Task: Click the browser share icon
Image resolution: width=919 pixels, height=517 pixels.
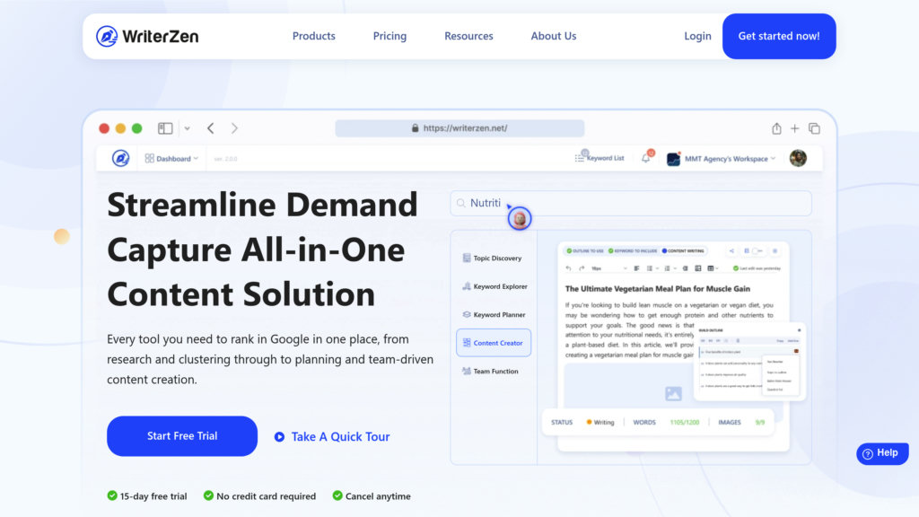Action: click(776, 128)
